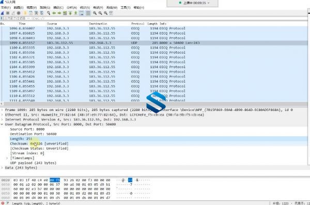Open the 统计(S) menu
Viewport: 310px width, 205px height.
click(x=85, y=8)
